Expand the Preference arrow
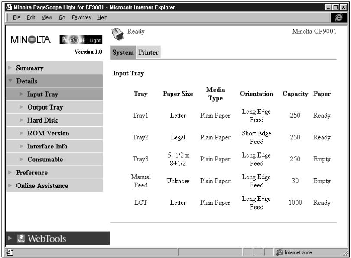The height and width of the screenshot is (258, 351). point(10,172)
